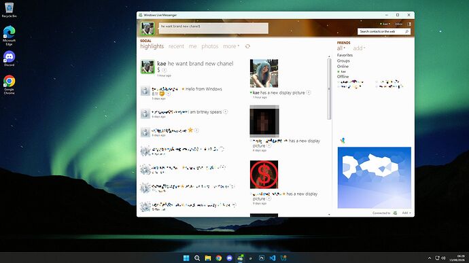Open the bottom-right Add dropdown

[406, 213]
